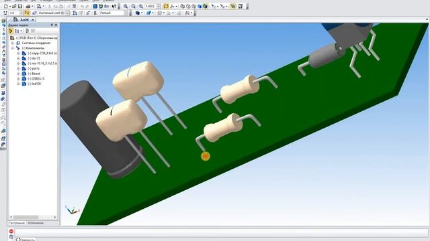Click the zoom window magnifier icon
Screen dimensions: 430x241
tap(126, 6)
